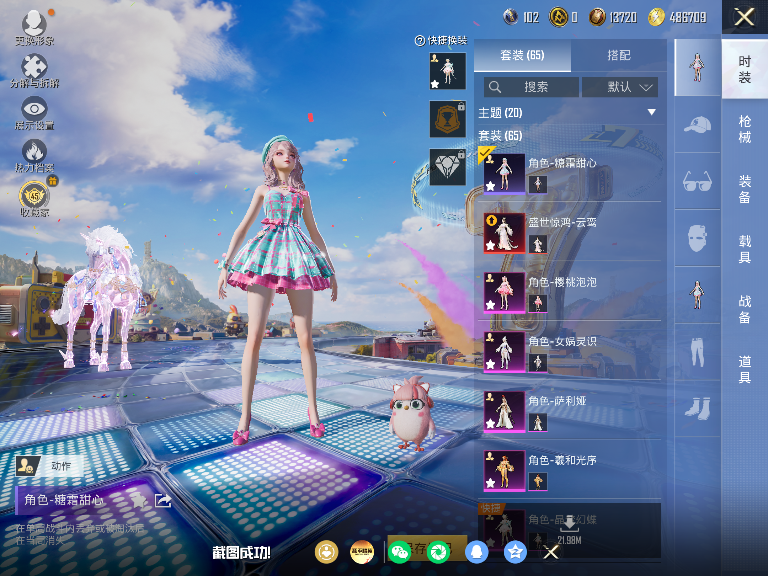
Task: Open the 默认 sort dropdown
Action: click(620, 87)
